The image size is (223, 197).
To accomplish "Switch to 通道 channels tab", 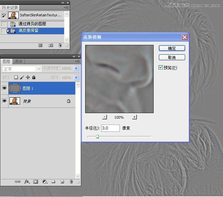I will [19, 62].
